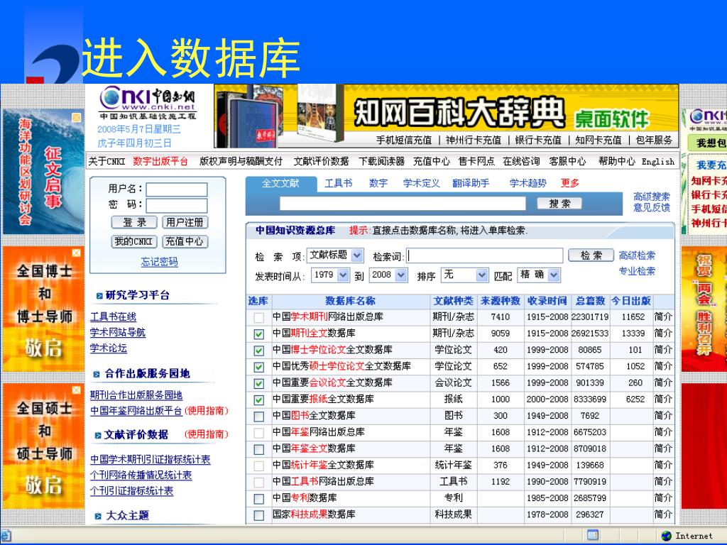Open the 匹配 精确 dropdown
Screen dimensions: 727x545
tap(539, 275)
